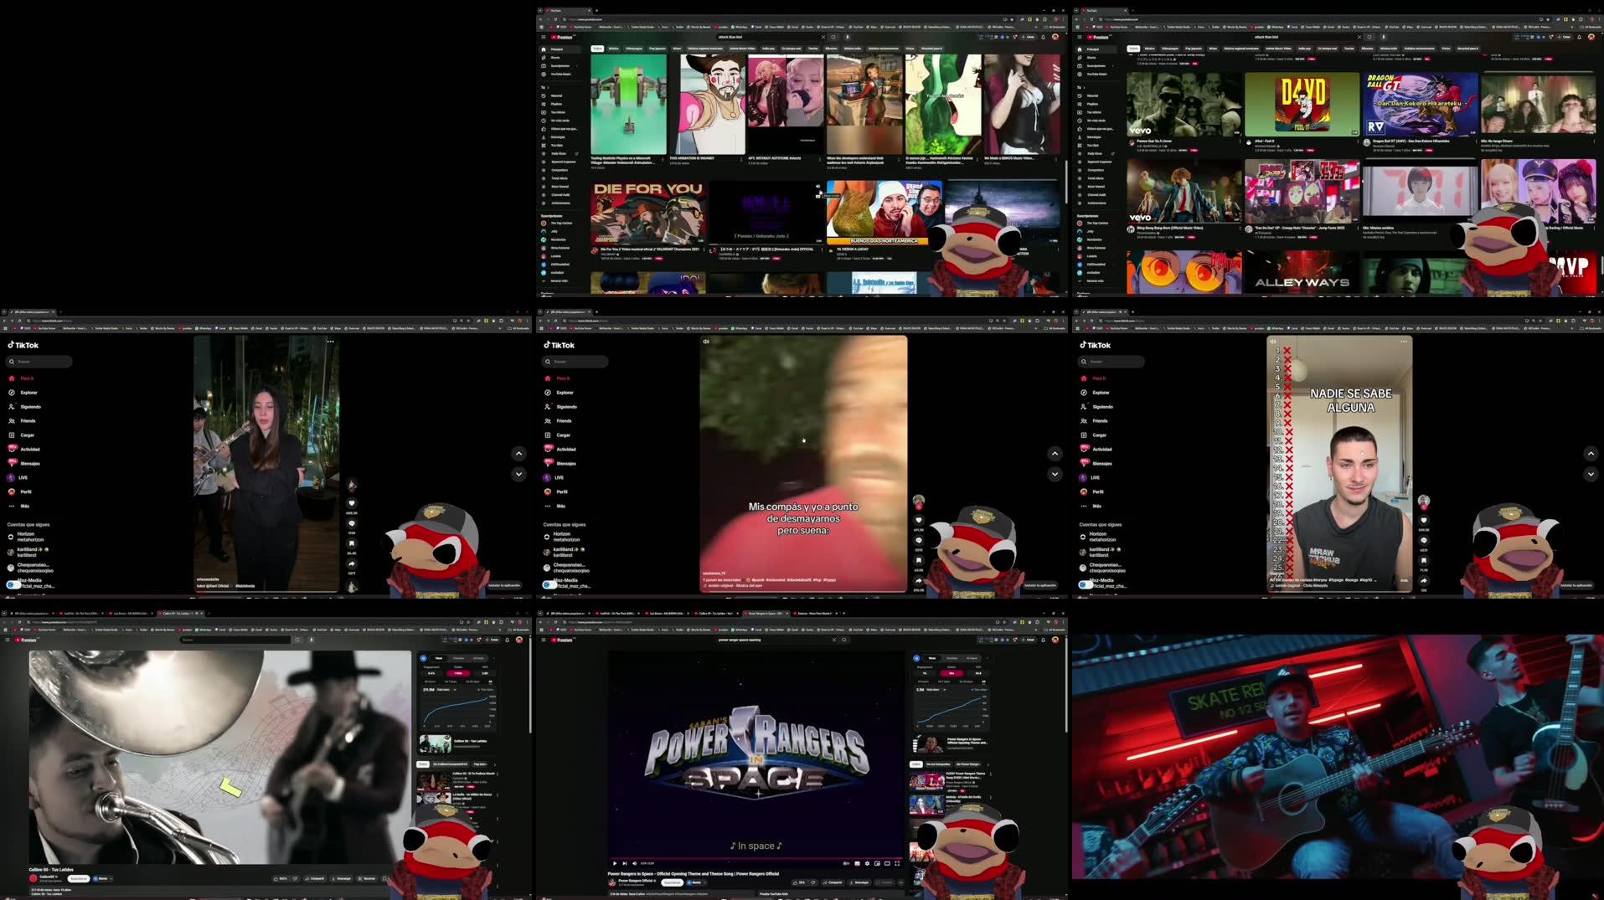Mute the 'NADIE SE SABE ALGUNA' TikTok video
Screen dimensions: 1604x900
tap(1273, 342)
